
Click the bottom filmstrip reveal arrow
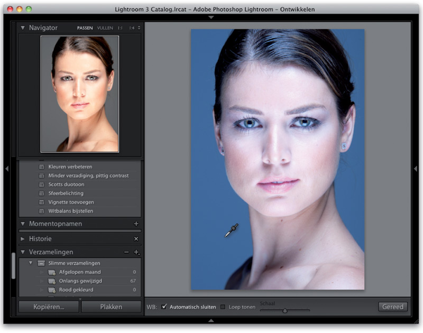point(211,320)
